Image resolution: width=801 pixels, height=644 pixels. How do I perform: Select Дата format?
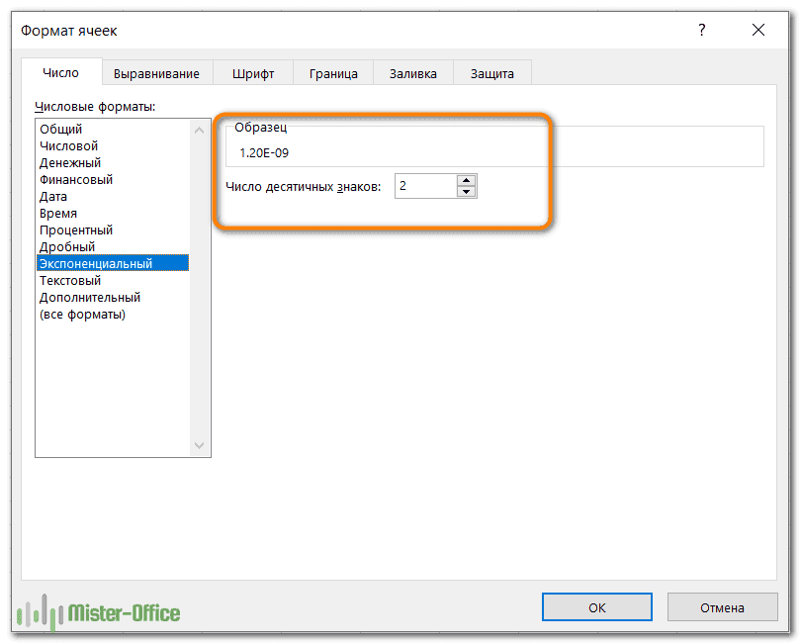tap(113, 196)
